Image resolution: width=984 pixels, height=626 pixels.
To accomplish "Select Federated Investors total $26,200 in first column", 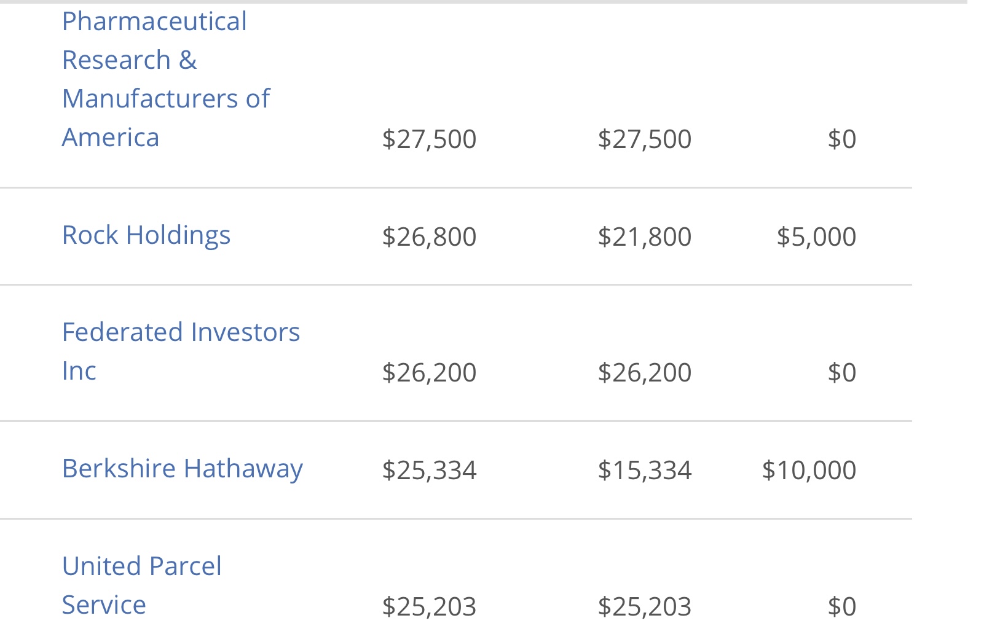I will [429, 372].
